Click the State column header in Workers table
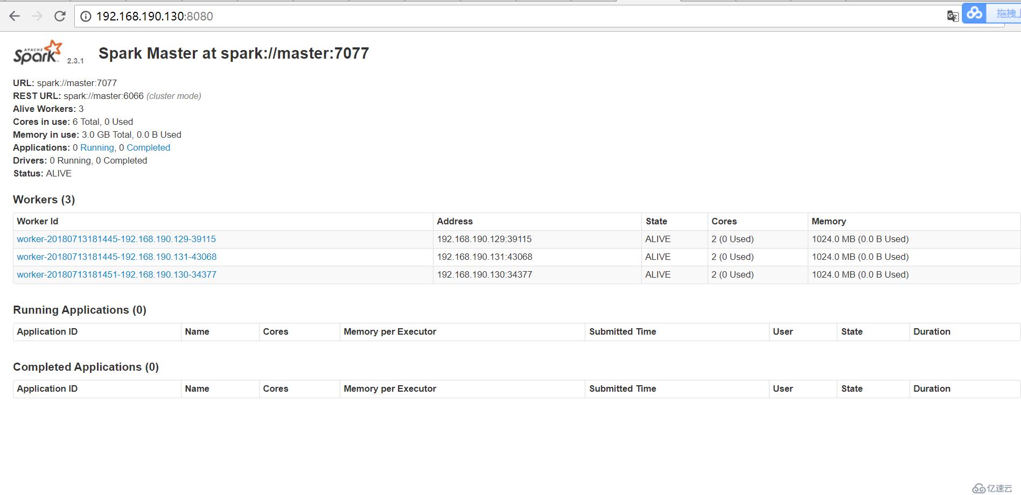 pos(656,221)
